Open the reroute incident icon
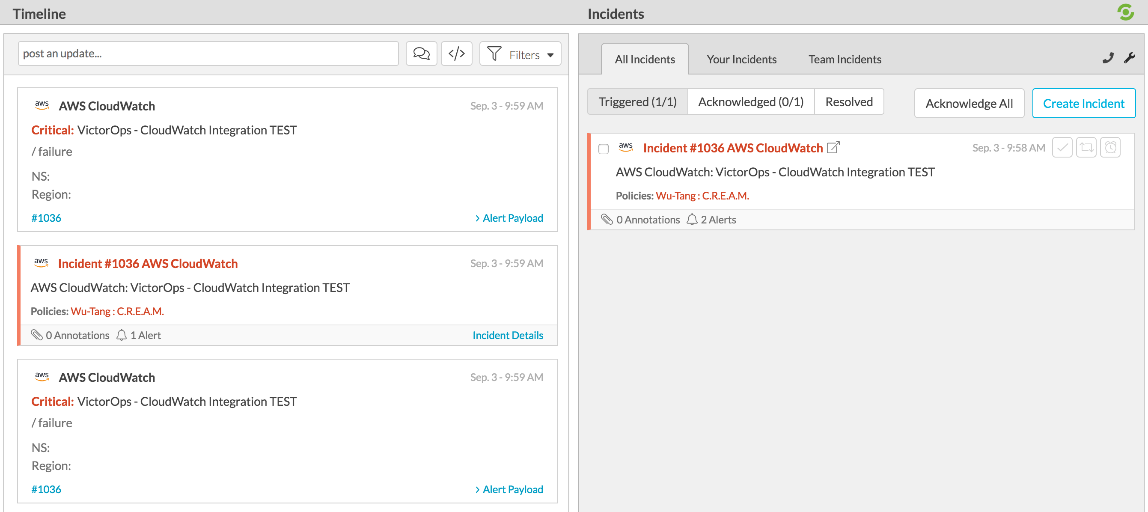This screenshot has height=512, width=1148. point(1086,147)
